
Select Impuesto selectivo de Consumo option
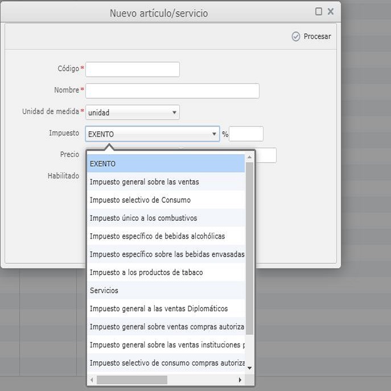[x=166, y=200]
